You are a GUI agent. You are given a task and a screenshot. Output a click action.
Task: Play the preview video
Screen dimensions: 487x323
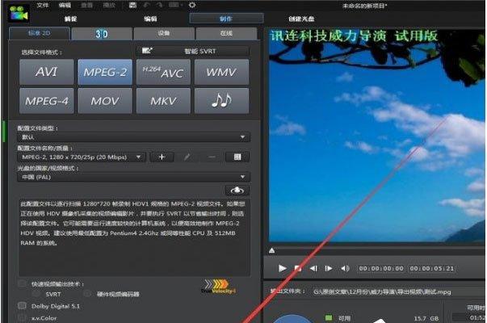click(x=282, y=268)
